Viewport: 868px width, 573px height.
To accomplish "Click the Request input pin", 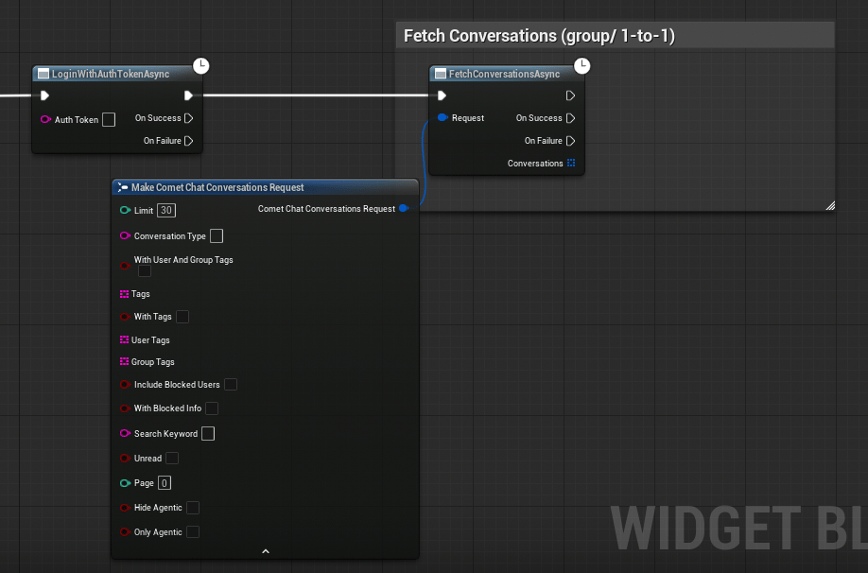I will click(x=443, y=117).
